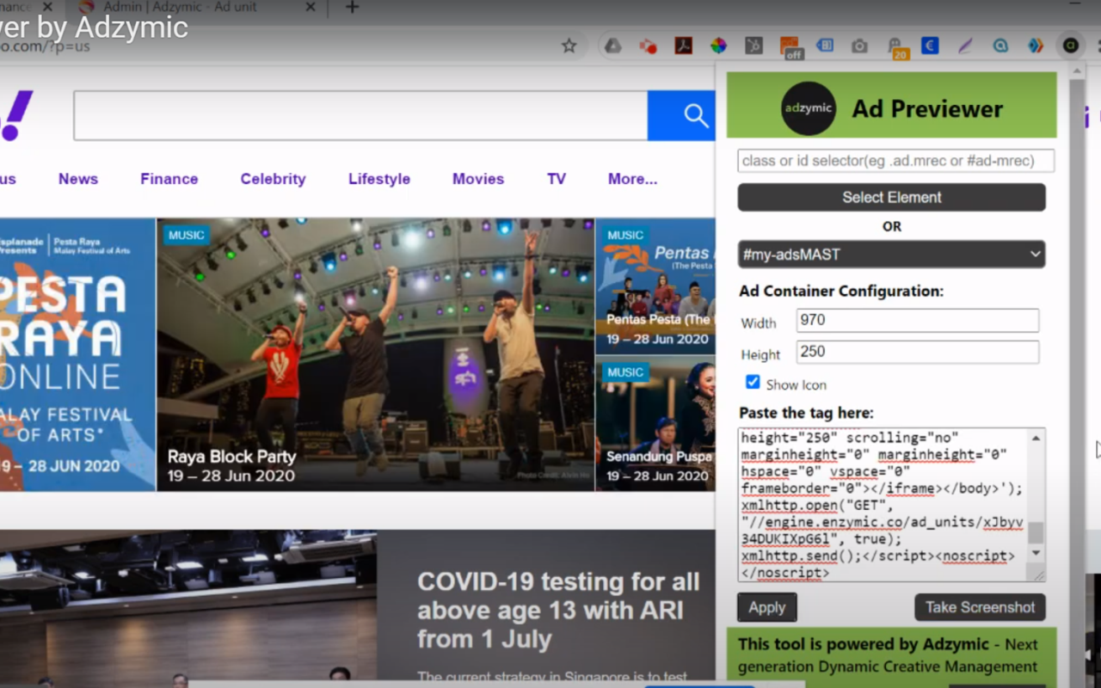Open the Movies navigation item
The width and height of the screenshot is (1101, 688).
tap(478, 179)
